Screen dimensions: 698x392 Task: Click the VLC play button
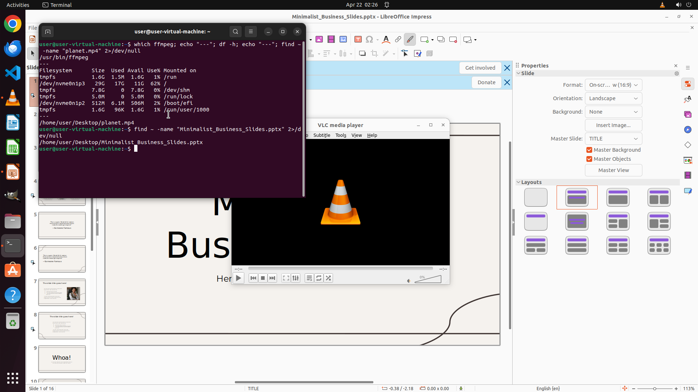coord(238,278)
